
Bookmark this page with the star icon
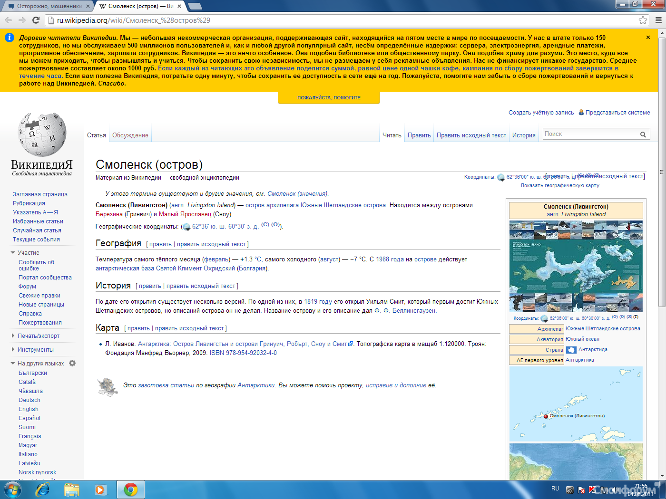click(643, 20)
